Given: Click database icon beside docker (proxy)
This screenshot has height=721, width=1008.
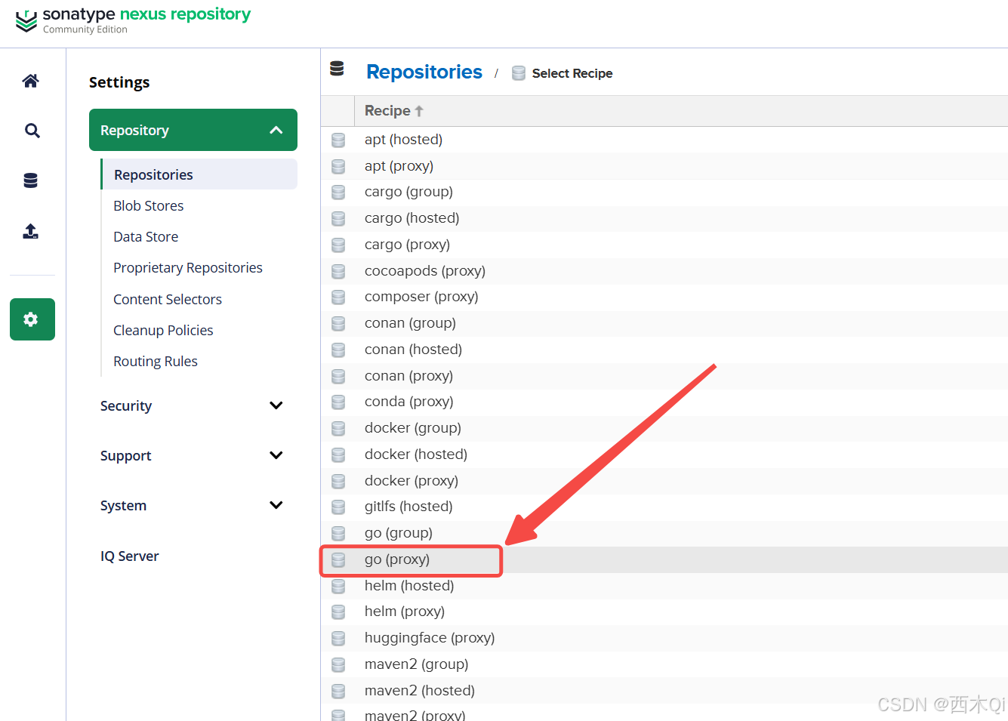Looking at the screenshot, I should (338, 481).
